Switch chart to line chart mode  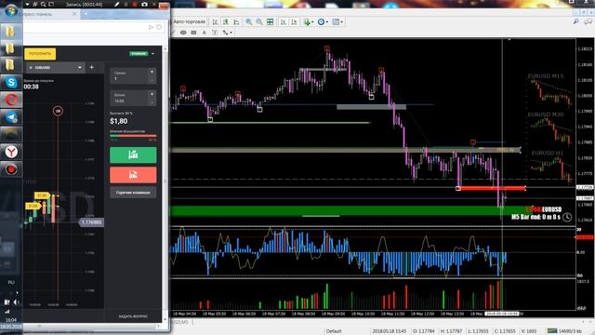[x=236, y=22]
